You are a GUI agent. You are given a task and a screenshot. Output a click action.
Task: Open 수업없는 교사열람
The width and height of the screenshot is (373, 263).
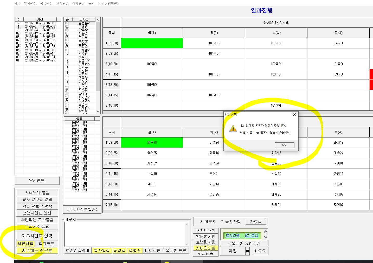pos(37,220)
